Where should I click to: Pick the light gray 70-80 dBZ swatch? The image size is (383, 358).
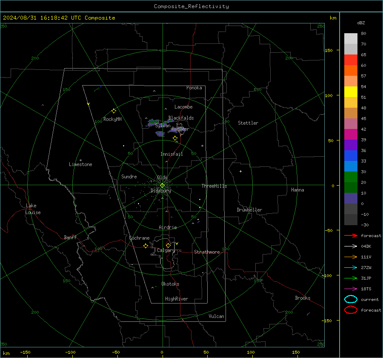[x=351, y=39]
